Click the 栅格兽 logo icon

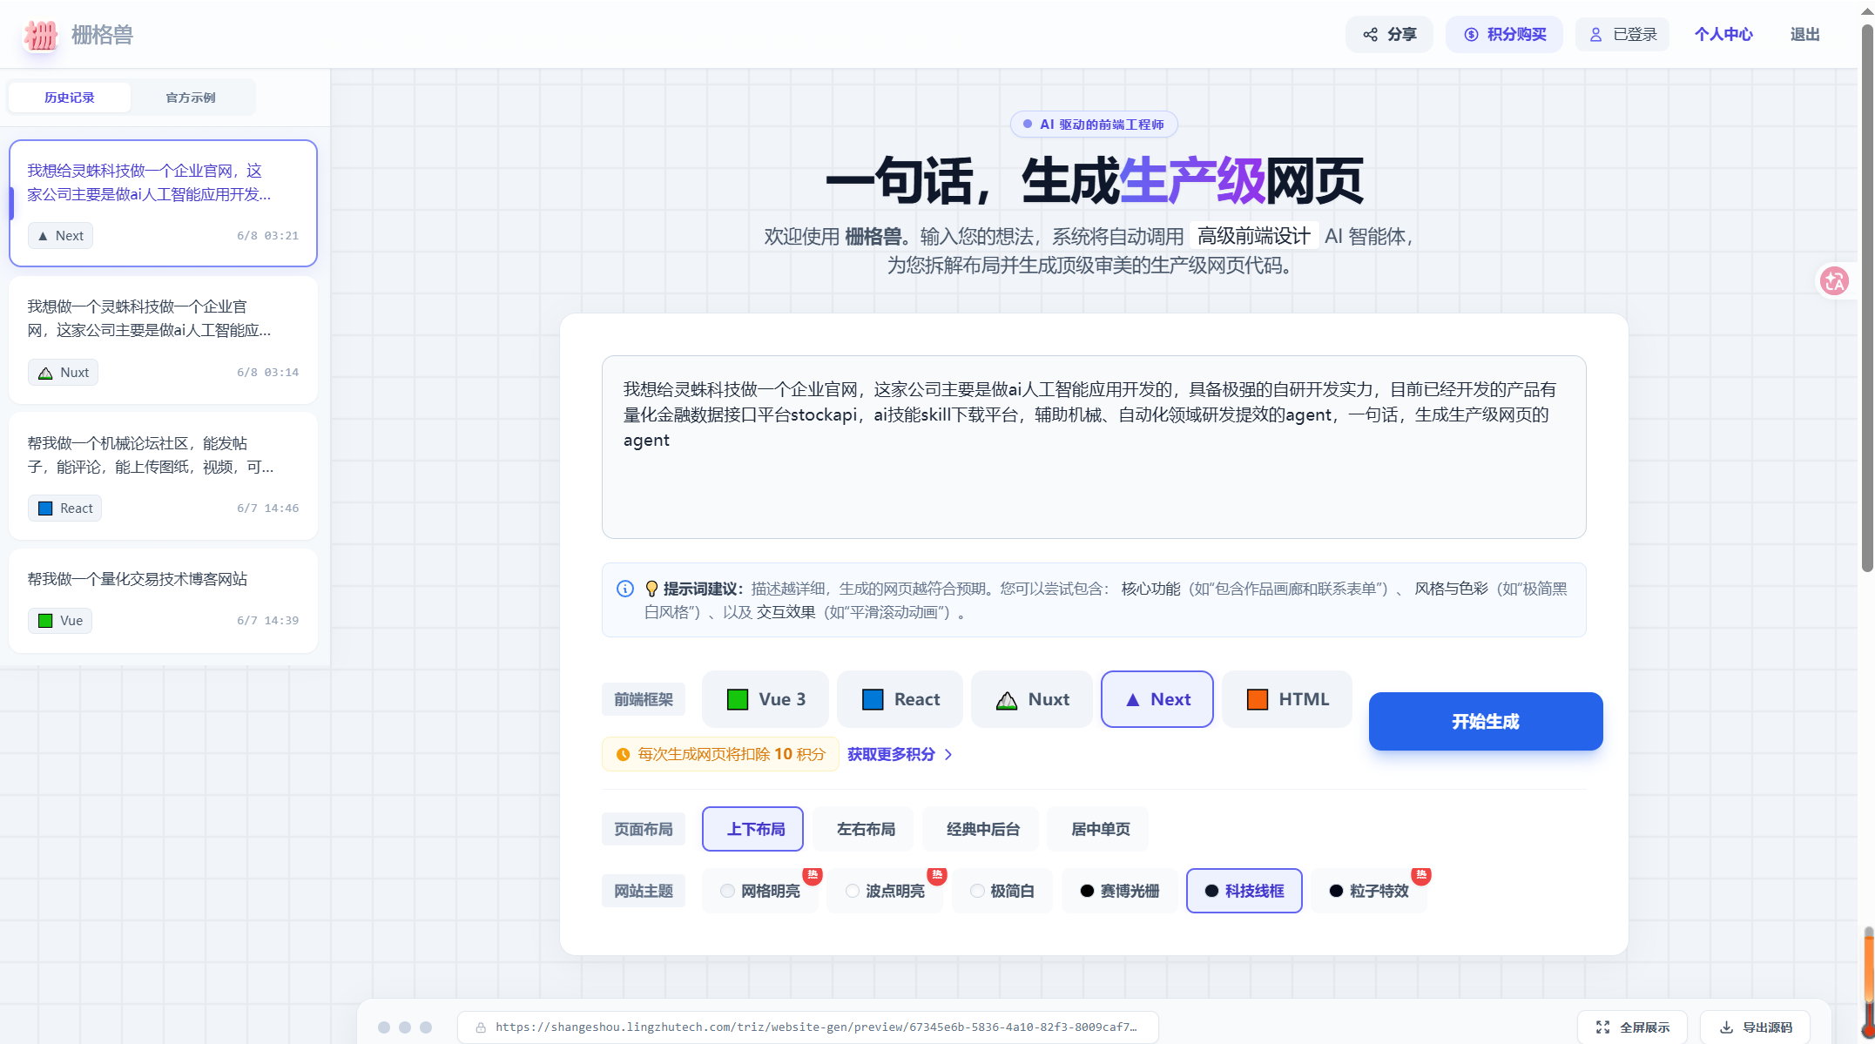point(41,35)
